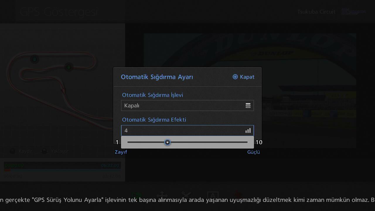The height and width of the screenshot is (211, 375).
Task: Click the effect strength slider handle
Action: [x=167, y=142]
